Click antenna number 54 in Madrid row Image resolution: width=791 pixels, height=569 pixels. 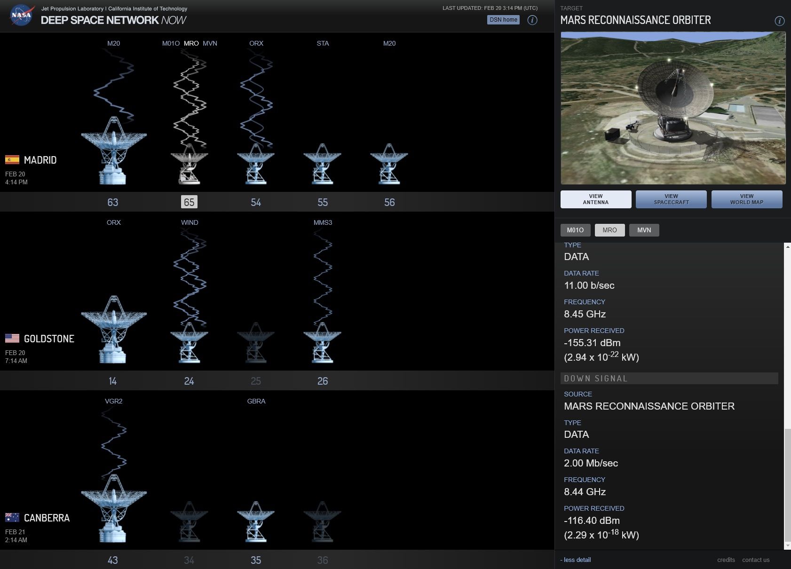[x=256, y=202]
